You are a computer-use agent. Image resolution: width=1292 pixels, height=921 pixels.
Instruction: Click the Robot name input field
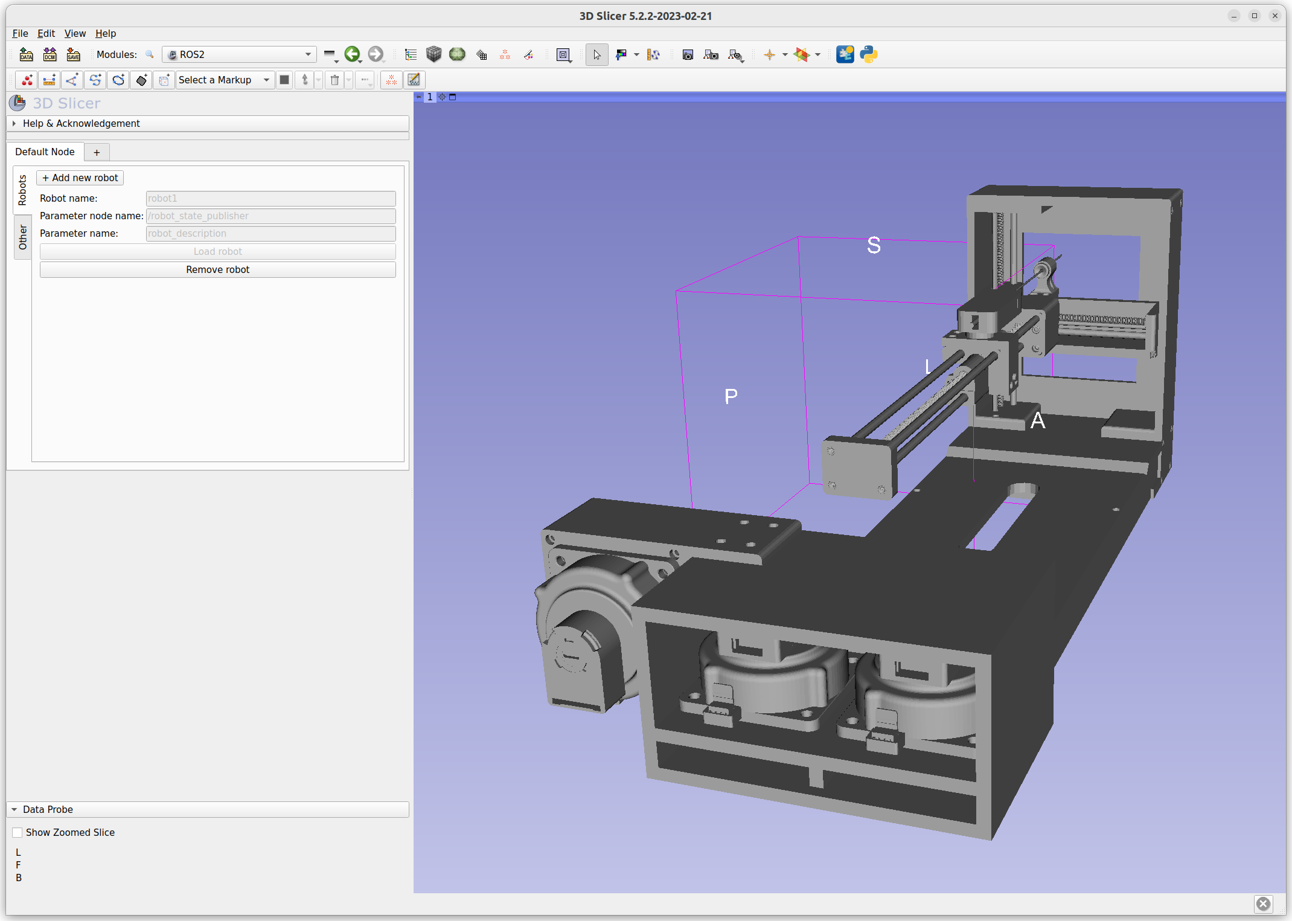(x=270, y=197)
